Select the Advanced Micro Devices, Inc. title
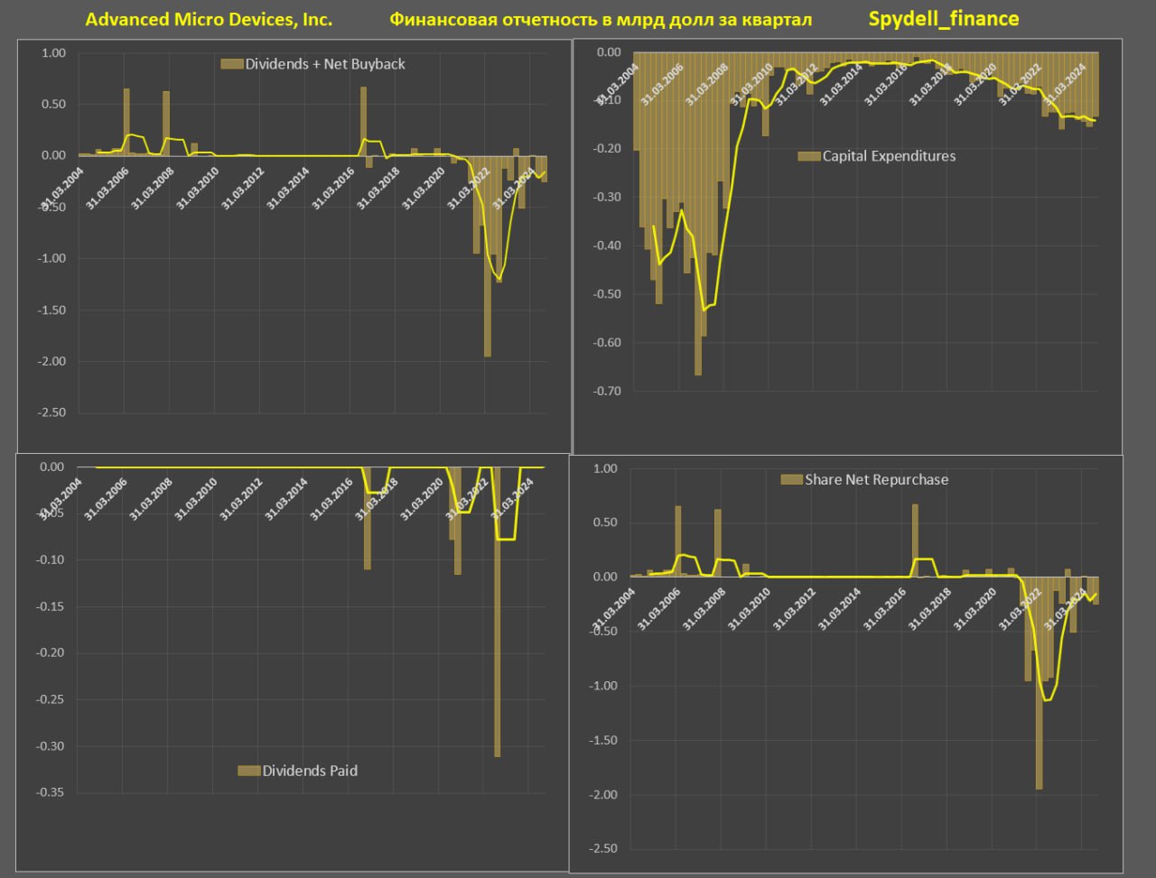 (x=209, y=19)
